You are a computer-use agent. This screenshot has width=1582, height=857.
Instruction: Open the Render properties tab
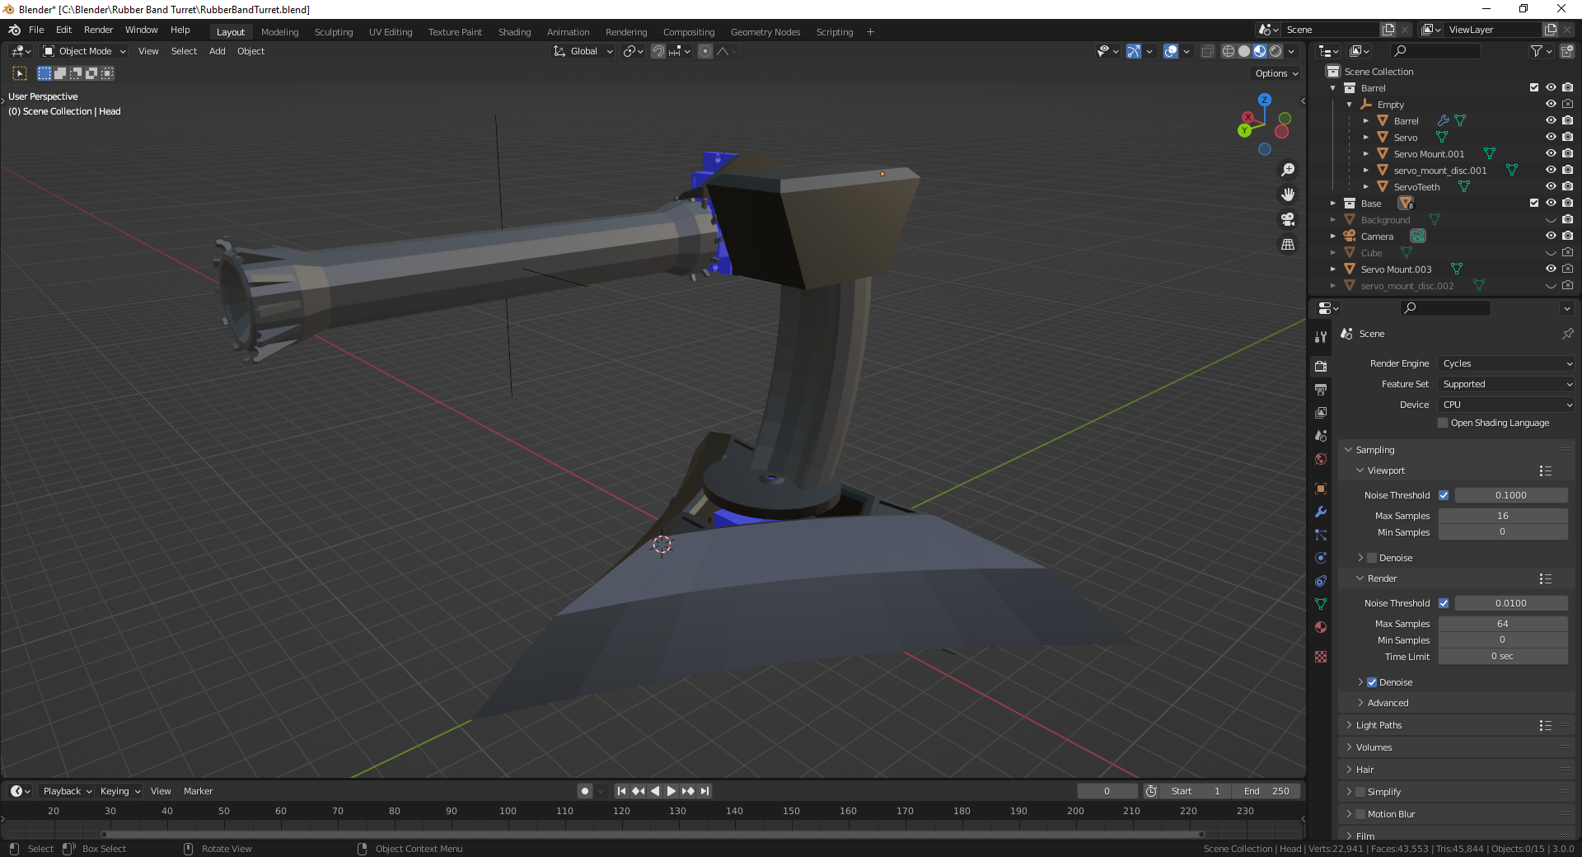[x=1321, y=365]
